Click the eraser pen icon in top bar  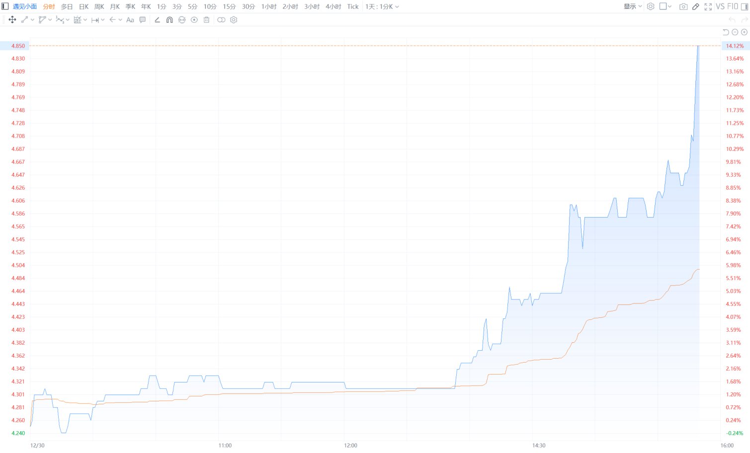(696, 6)
